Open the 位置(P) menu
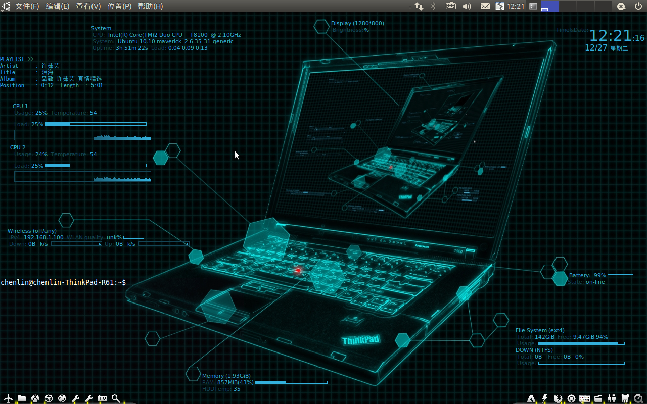The image size is (647, 404). click(x=120, y=6)
